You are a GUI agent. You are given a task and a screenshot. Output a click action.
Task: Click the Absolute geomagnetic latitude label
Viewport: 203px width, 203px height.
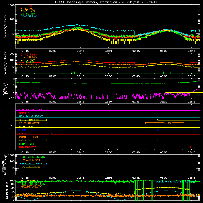(175, 181)
